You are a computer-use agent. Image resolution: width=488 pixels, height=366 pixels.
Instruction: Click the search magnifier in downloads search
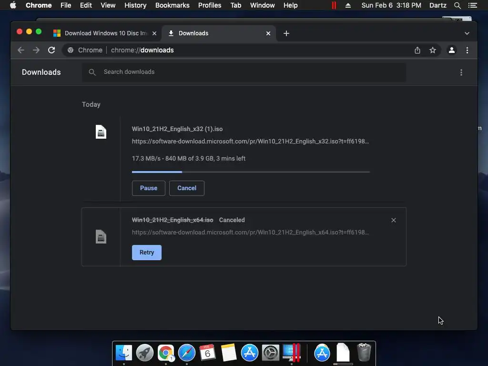92,72
